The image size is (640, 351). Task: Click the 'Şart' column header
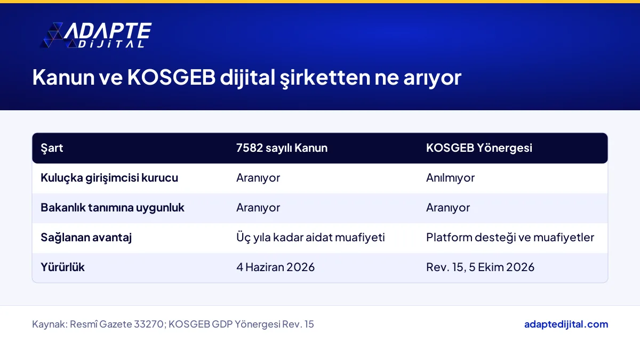click(x=52, y=148)
